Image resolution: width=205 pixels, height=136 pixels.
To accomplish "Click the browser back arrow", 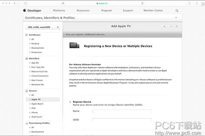I will tap(14, 3).
